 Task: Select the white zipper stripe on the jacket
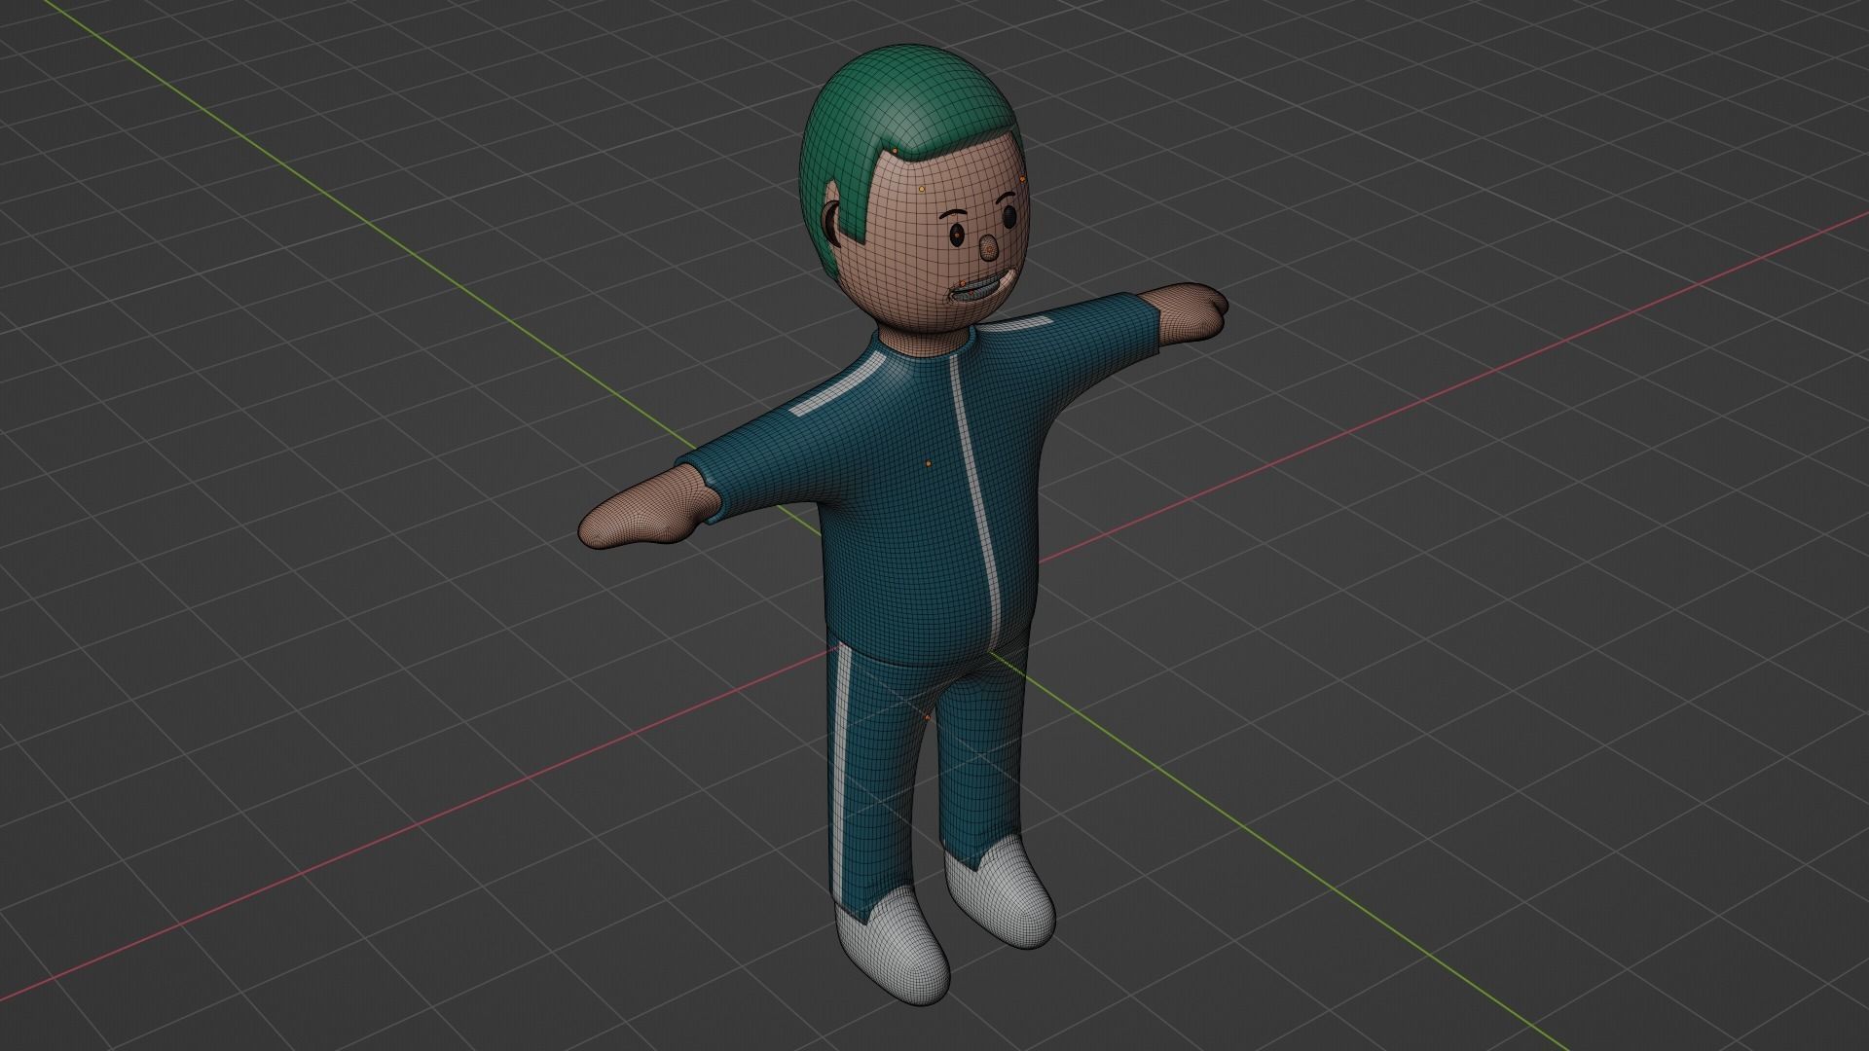point(976,496)
